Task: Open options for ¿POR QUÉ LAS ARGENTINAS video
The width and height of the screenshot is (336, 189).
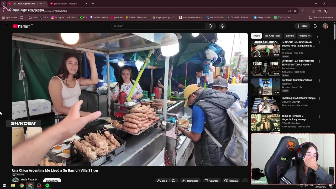Action: point(320,61)
